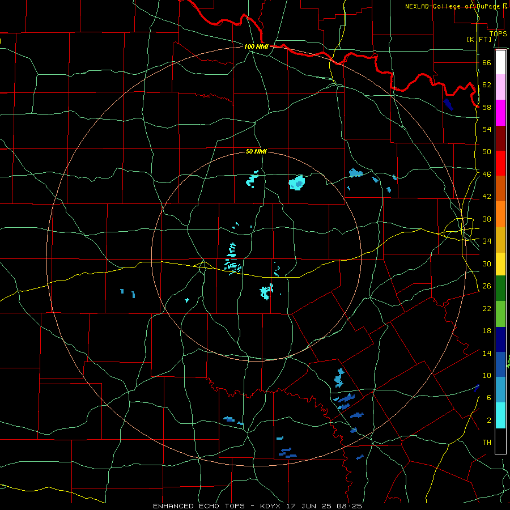510x510 pixels.
Task: Pick the light blue legend swatch
Action: coord(500,390)
